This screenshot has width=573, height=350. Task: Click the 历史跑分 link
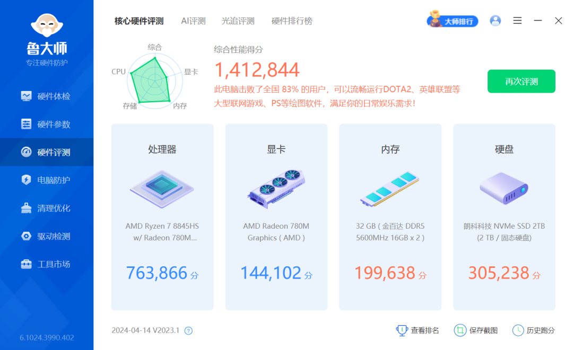[x=533, y=330]
